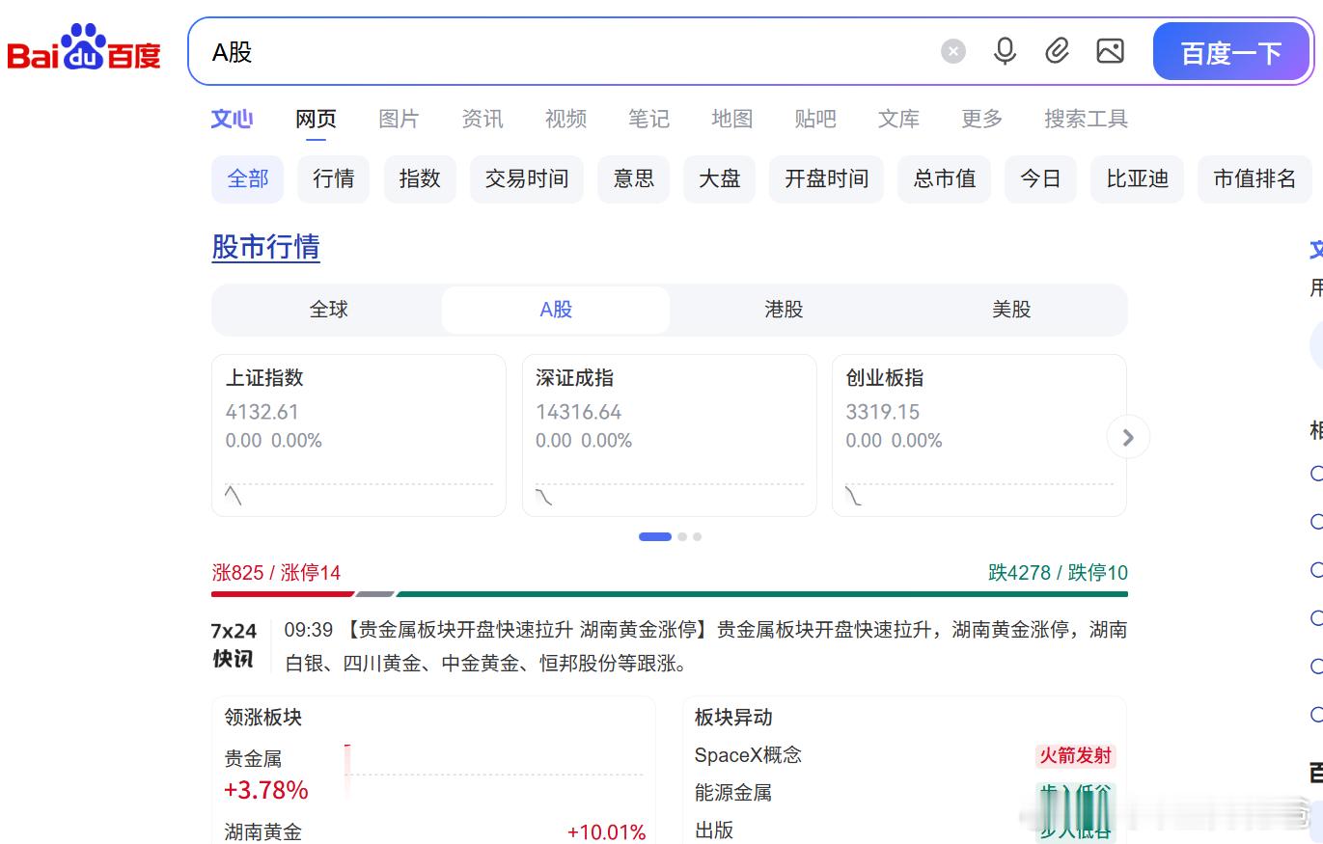The height and width of the screenshot is (844, 1323).
Task: Open 搜索工具 options
Action: pos(1086,119)
